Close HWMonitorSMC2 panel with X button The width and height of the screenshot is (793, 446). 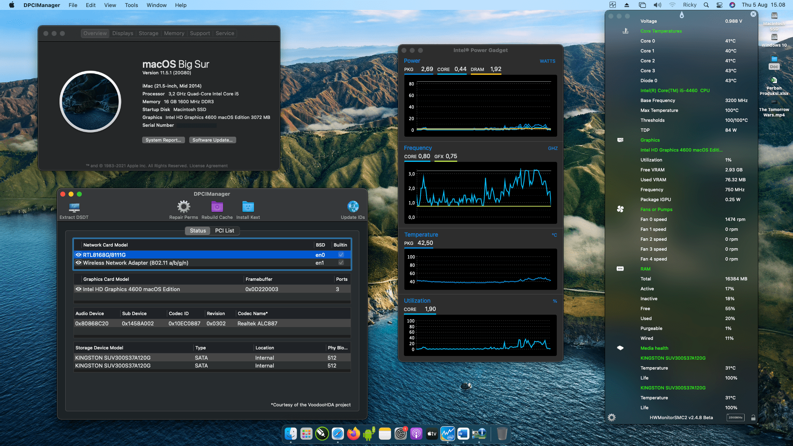(753, 14)
